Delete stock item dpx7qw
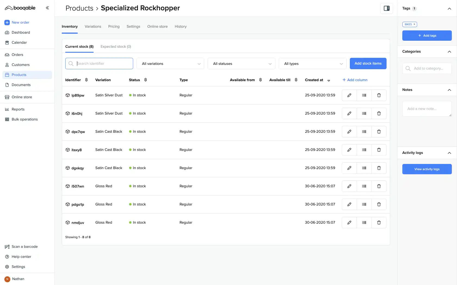Screen dimensions: 457x285 tap(379, 132)
